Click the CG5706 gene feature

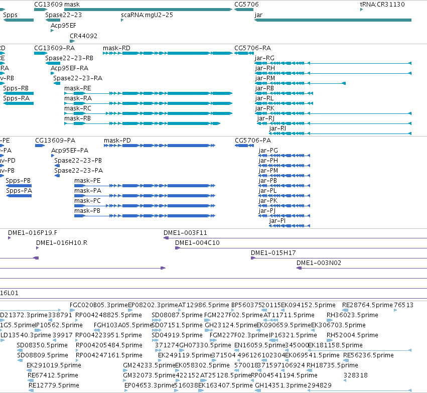coord(244,10)
